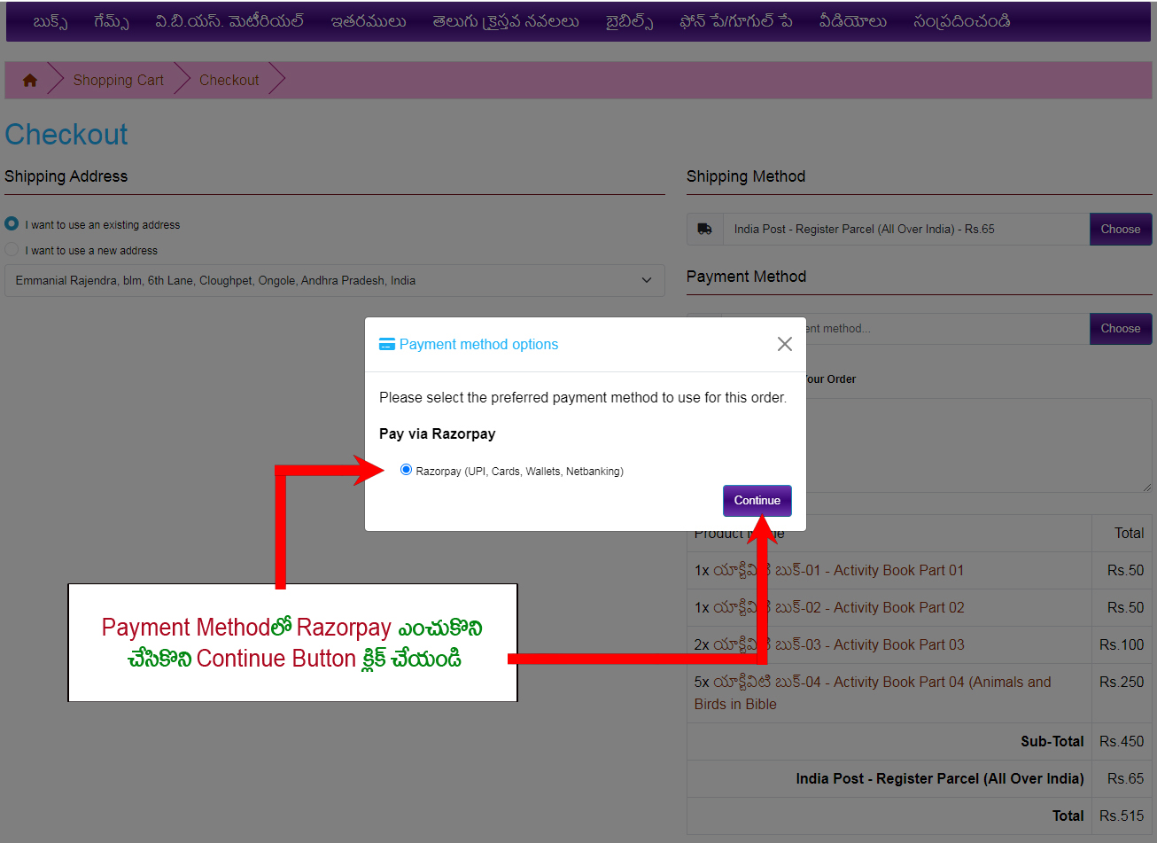Click the Checkout page heading
The height and width of the screenshot is (843, 1157).
pyautogui.click(x=66, y=135)
